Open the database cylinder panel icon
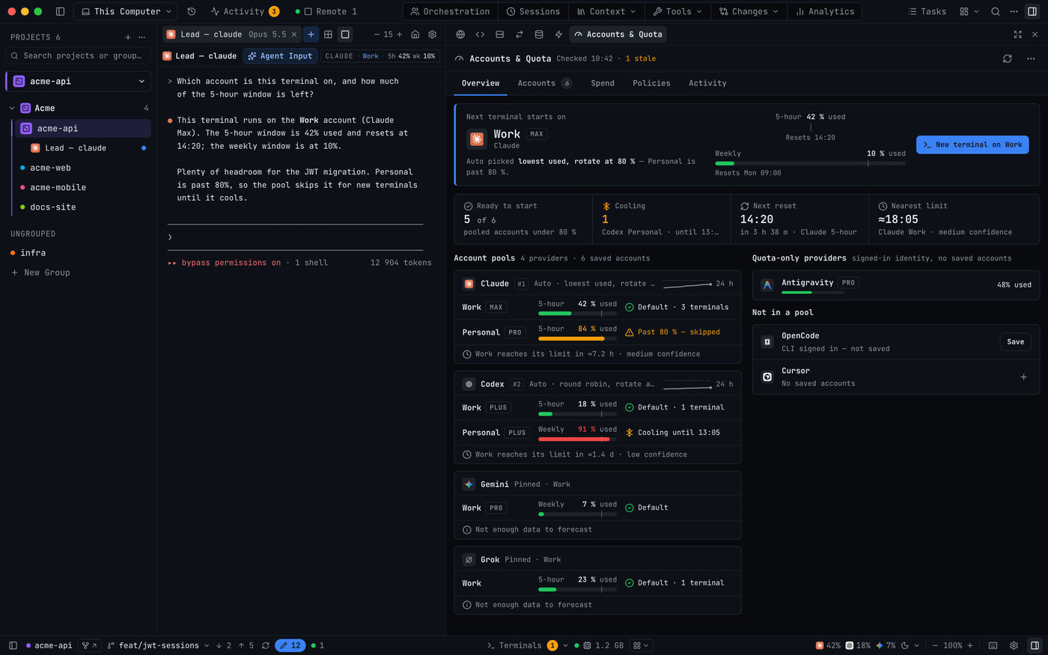This screenshot has height=655, width=1048. [x=539, y=34]
